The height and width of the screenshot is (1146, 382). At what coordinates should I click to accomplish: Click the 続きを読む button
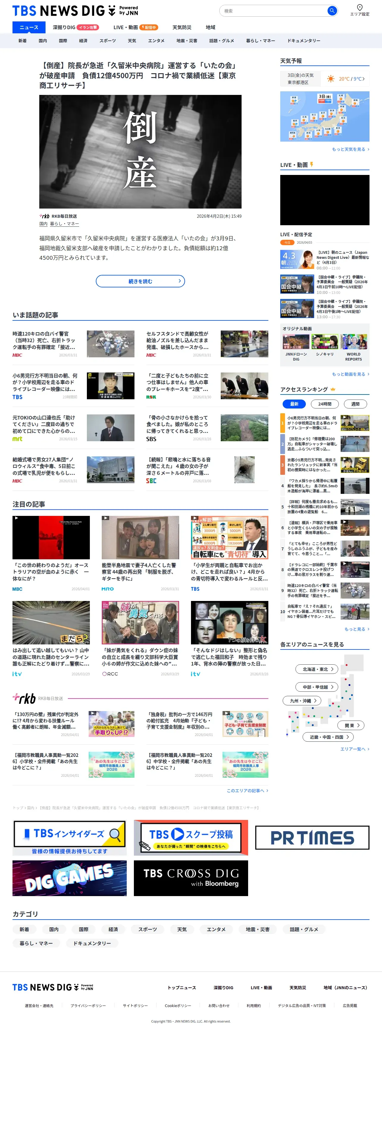(x=140, y=281)
